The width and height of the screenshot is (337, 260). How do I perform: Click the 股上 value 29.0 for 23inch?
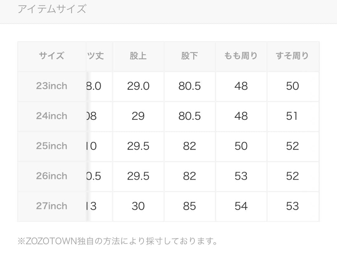[138, 86]
